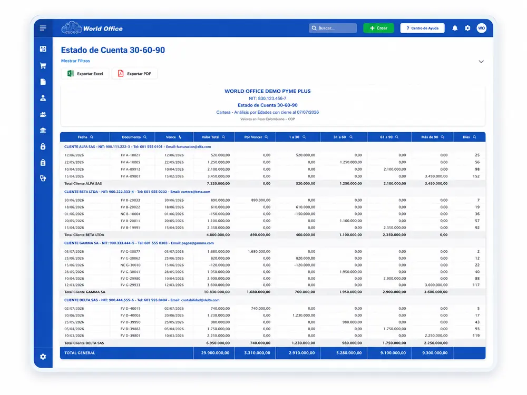Open notifications bell icon
The image size is (527, 395).
[x=455, y=28]
